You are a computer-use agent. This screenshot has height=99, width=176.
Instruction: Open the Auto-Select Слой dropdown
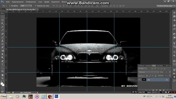(x=26, y=6)
